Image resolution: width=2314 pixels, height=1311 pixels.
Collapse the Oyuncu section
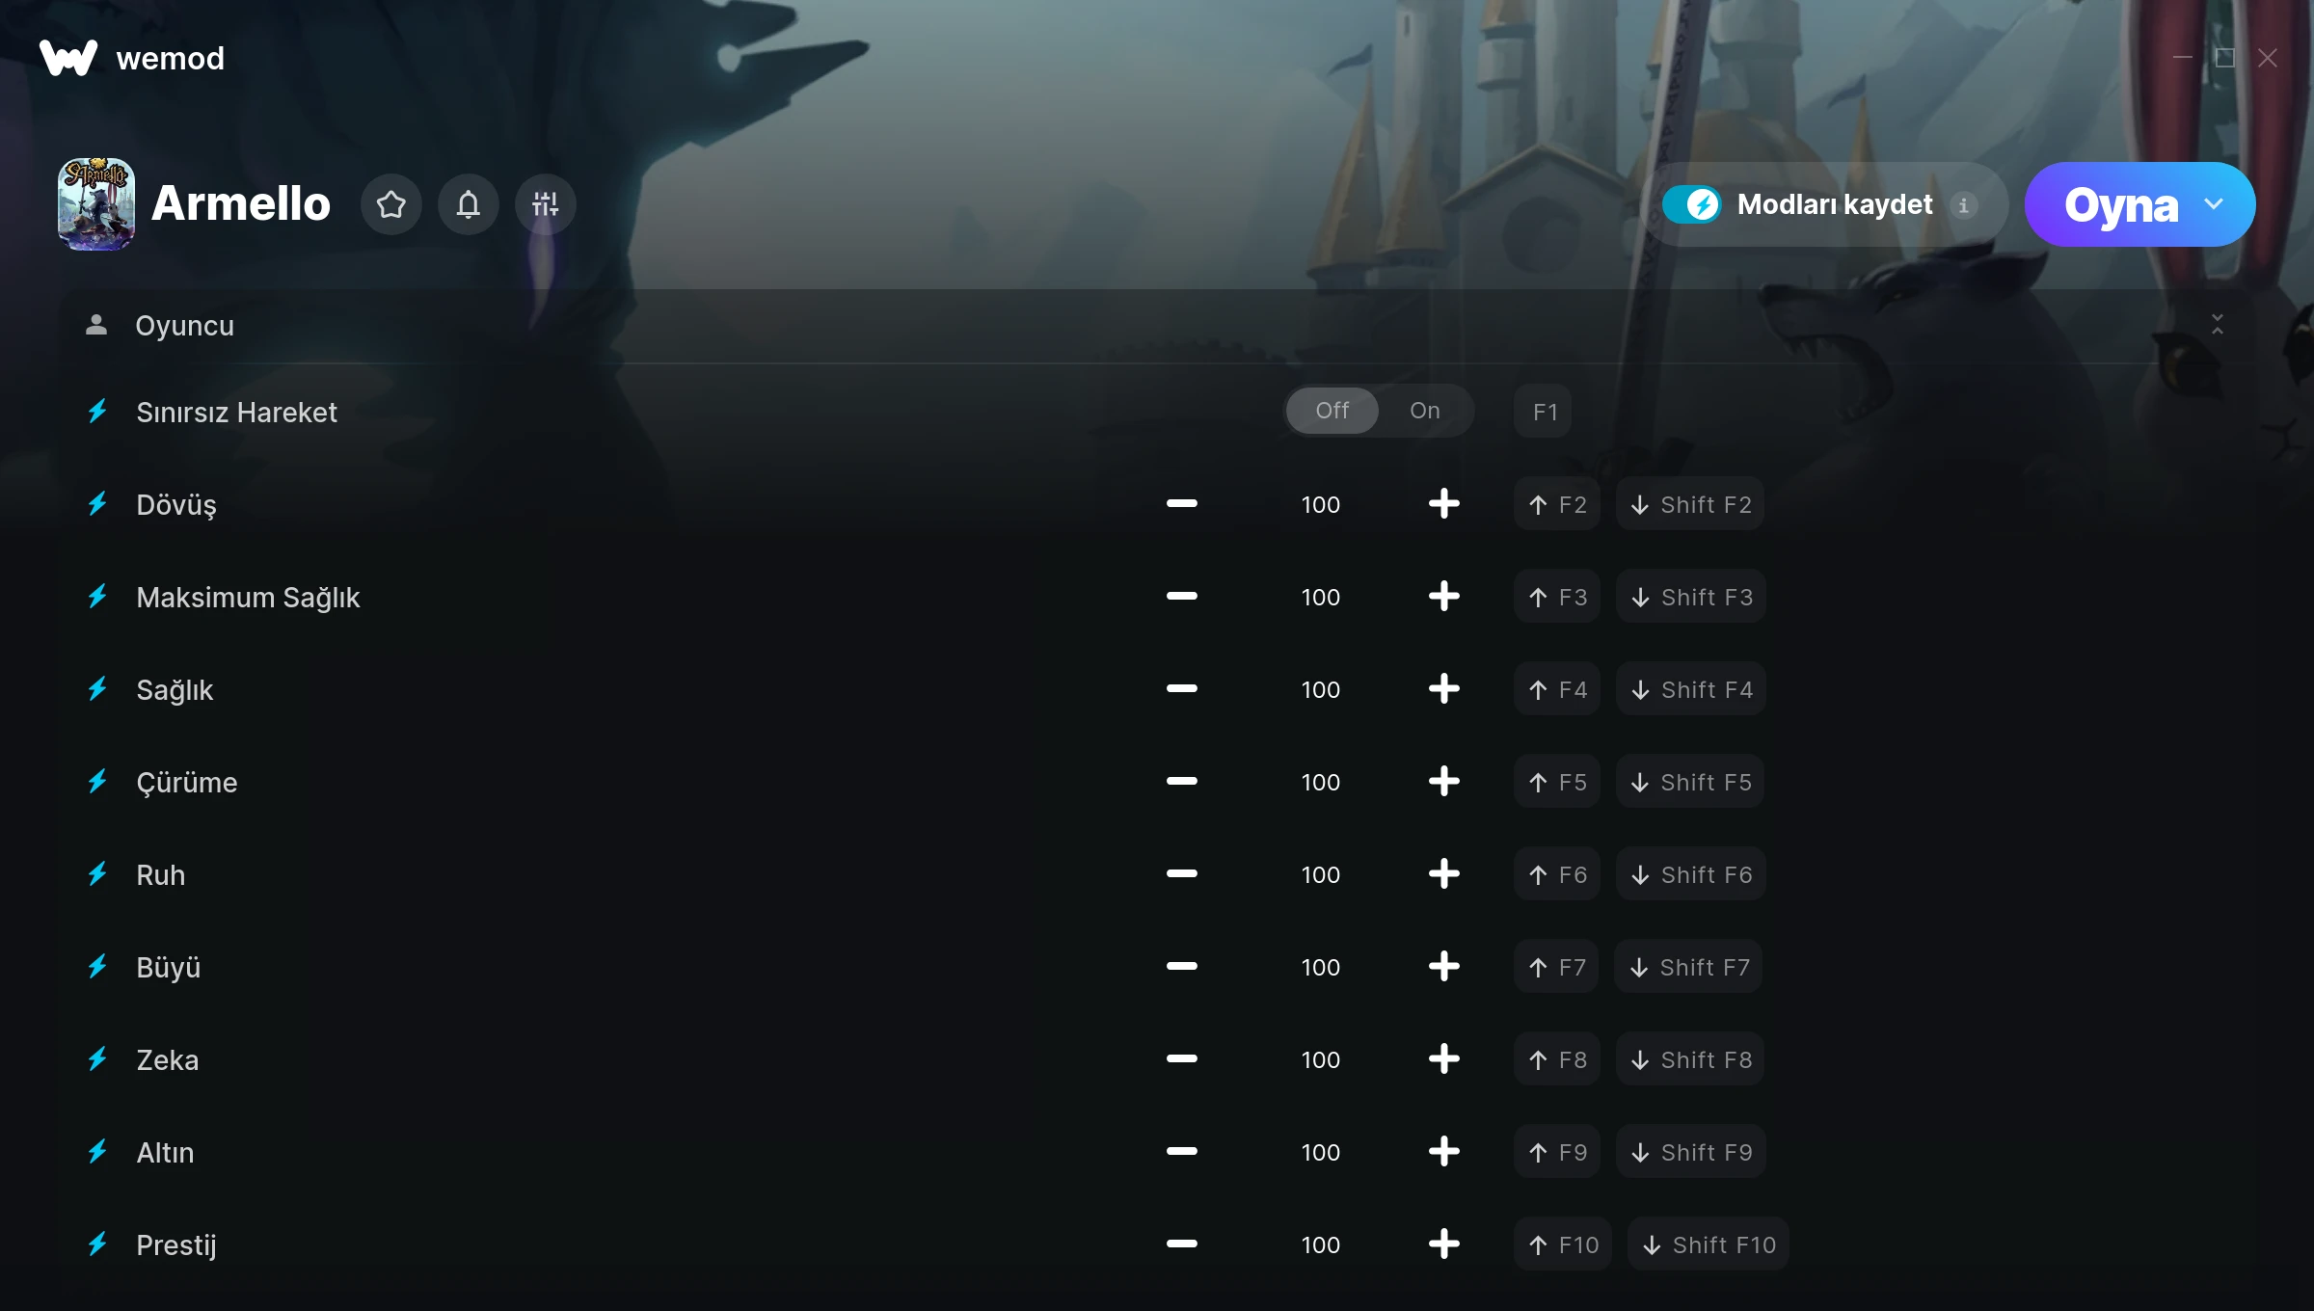[x=2217, y=325]
